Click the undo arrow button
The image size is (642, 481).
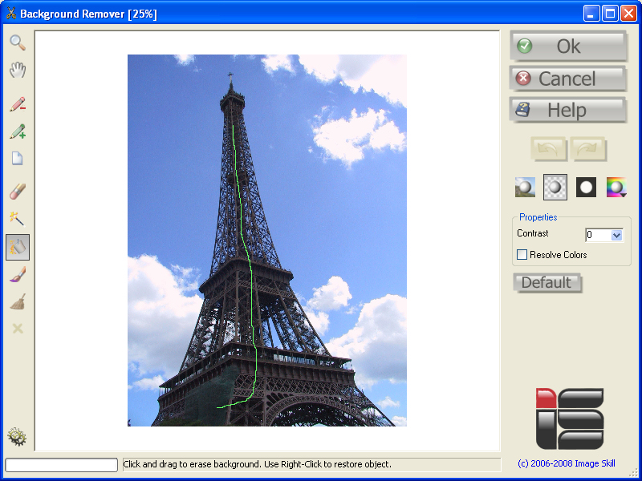[x=549, y=149]
